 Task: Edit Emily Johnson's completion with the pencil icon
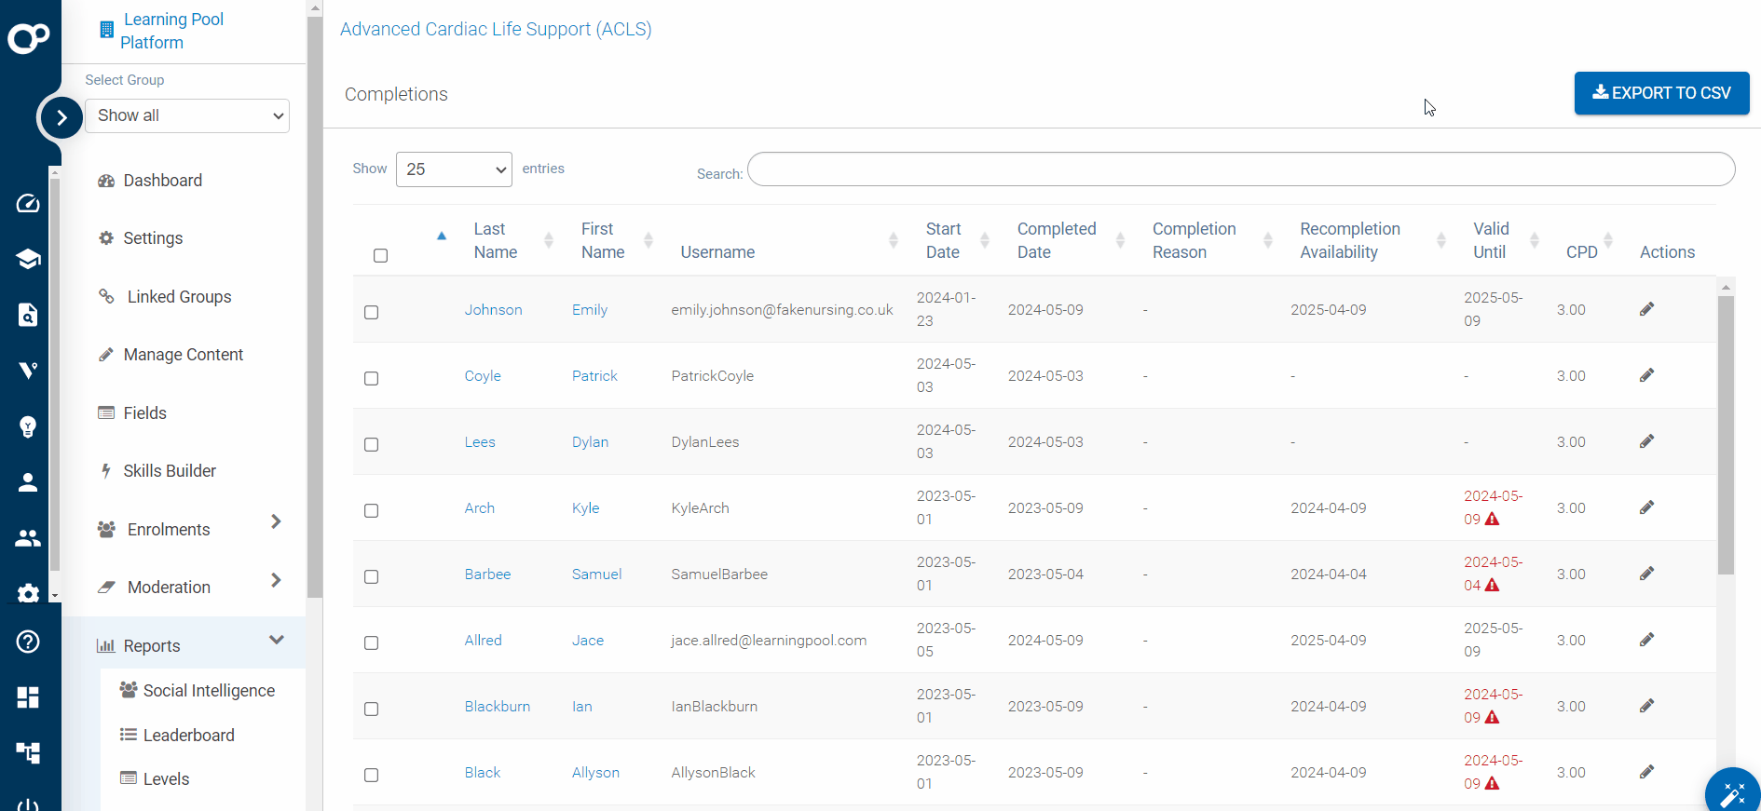click(x=1647, y=309)
